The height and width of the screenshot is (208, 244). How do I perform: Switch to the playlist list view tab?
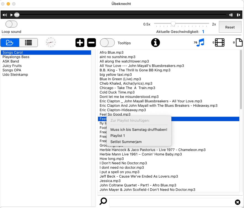[28, 43]
